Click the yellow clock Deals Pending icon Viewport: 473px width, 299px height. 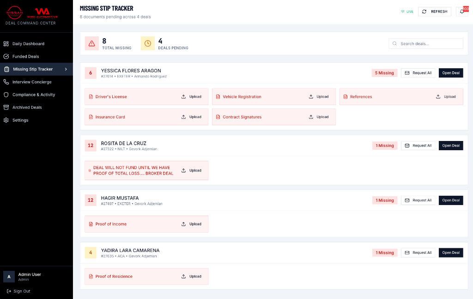148,44
